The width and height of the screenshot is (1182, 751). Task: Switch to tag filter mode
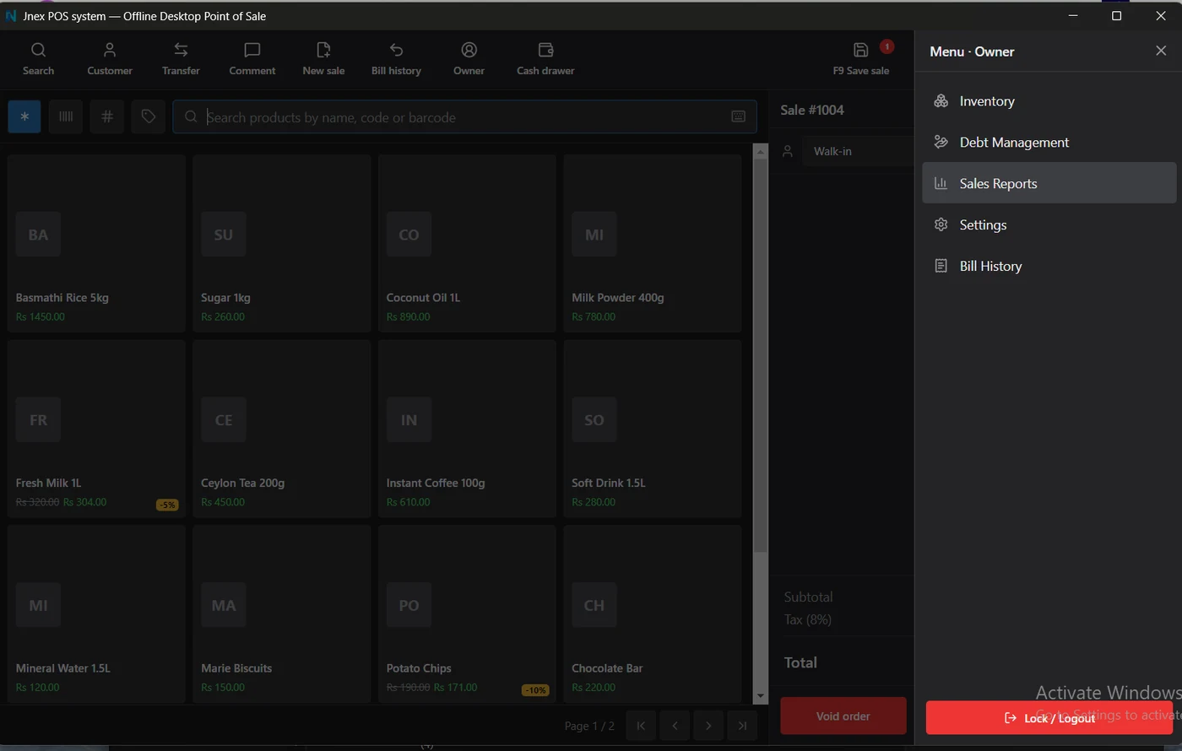click(149, 116)
